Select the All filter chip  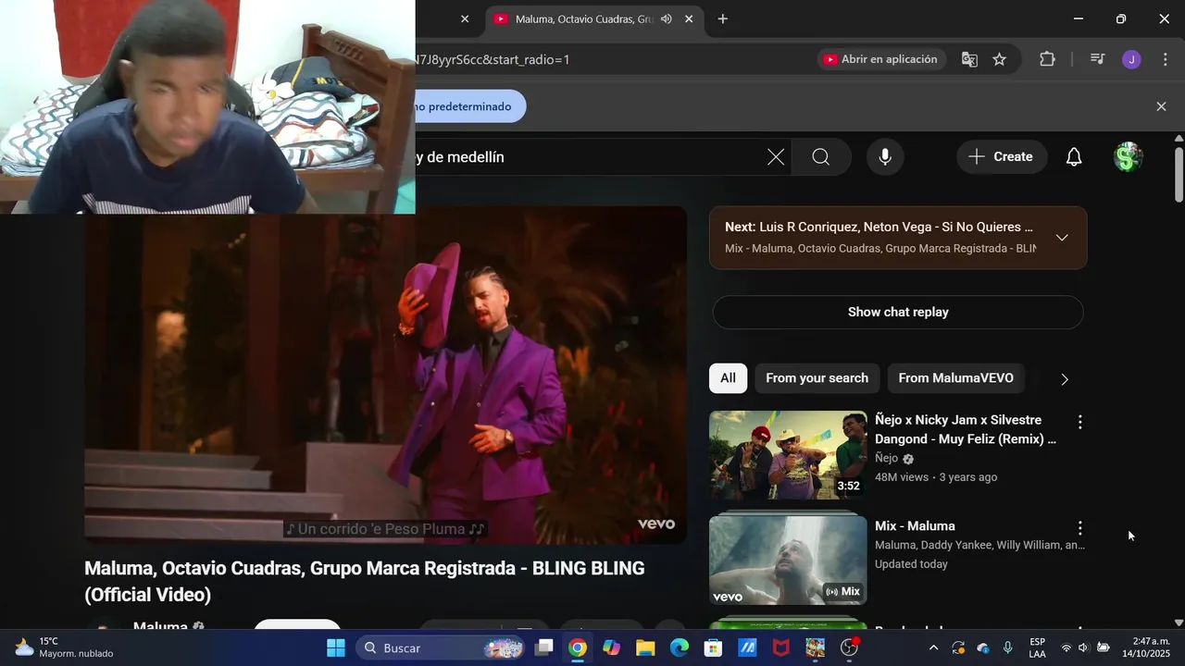729,378
